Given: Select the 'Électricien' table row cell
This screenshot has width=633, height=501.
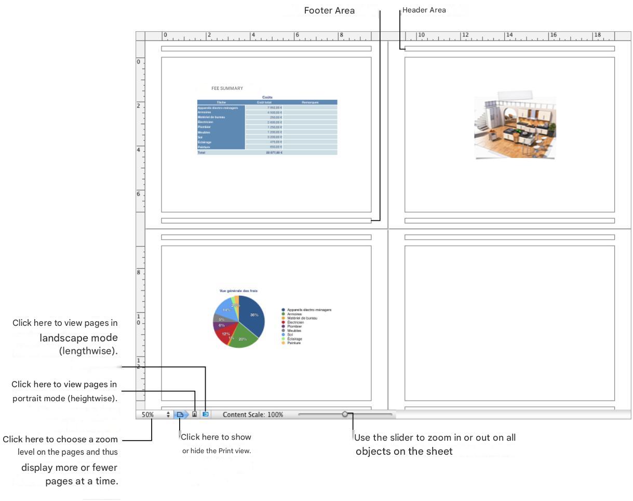Looking at the screenshot, I should click(x=221, y=122).
